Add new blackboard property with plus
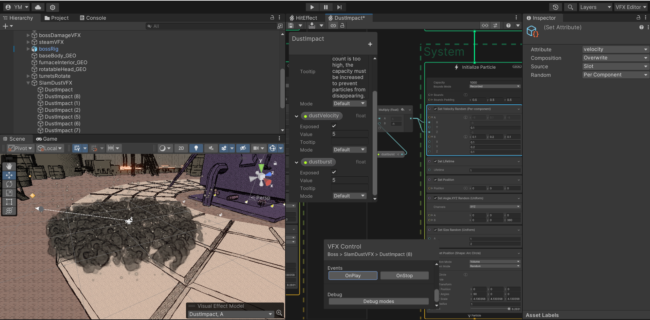 370,44
